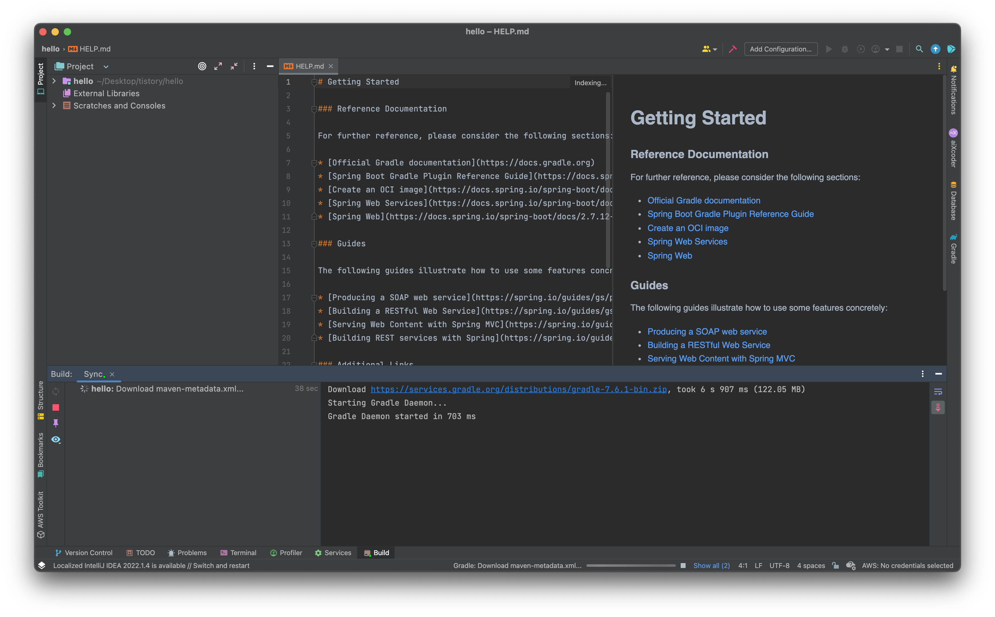Open Producing a SOAP web service link
Screen dimensions: 995x617
click(x=707, y=331)
